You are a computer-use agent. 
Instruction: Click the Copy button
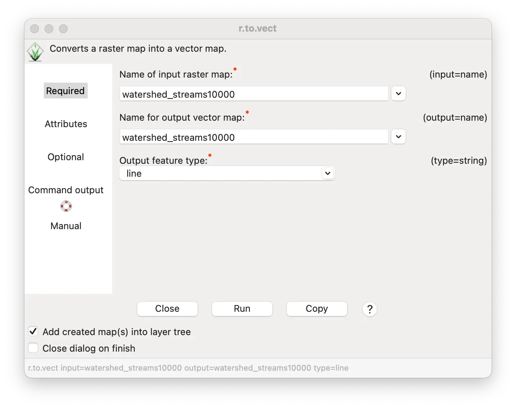tap(317, 309)
